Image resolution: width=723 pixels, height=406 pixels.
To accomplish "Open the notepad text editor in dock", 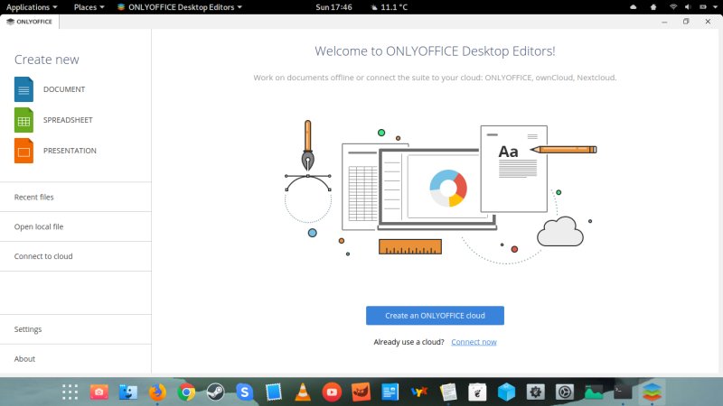I will [448, 392].
